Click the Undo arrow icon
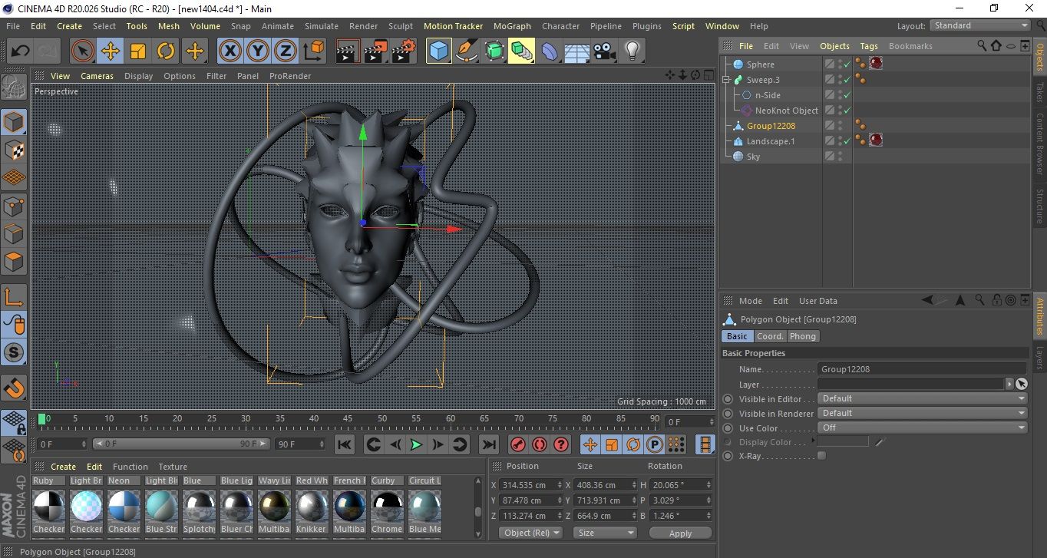Screen dimensions: 1047x558 coord(21,51)
